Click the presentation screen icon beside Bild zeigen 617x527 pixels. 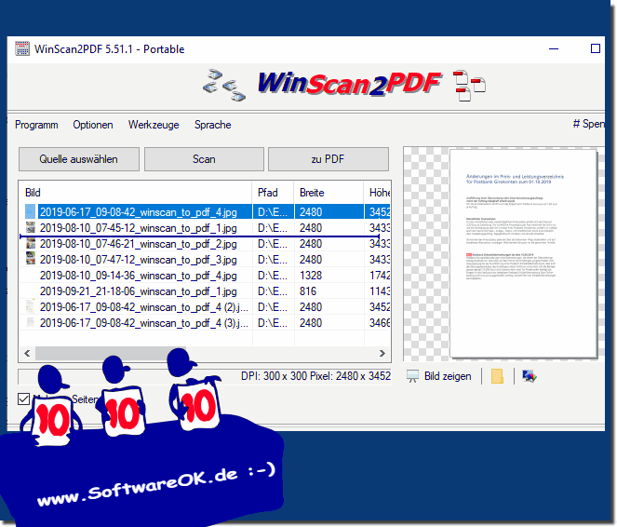[x=412, y=377]
